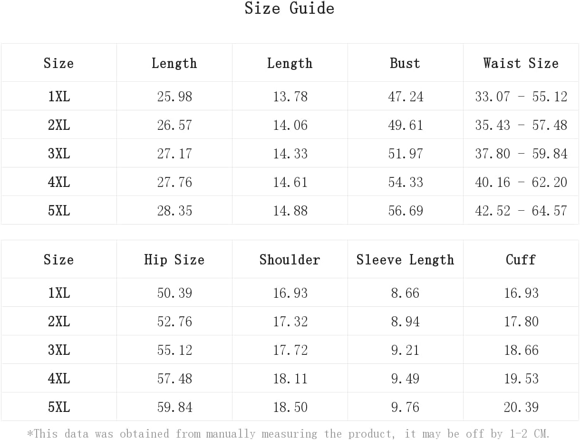Select the first Length value 25.98
The width and height of the screenshot is (580, 440).
[x=174, y=97]
